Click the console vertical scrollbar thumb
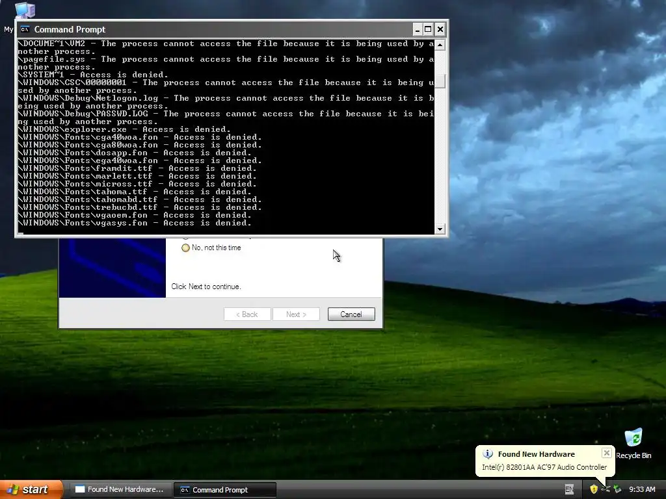The image size is (666, 499). [440, 81]
